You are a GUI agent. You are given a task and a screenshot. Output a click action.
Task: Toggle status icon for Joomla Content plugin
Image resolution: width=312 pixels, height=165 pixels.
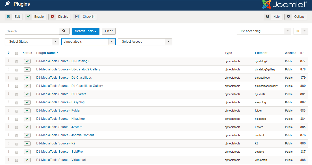[x=27, y=135]
